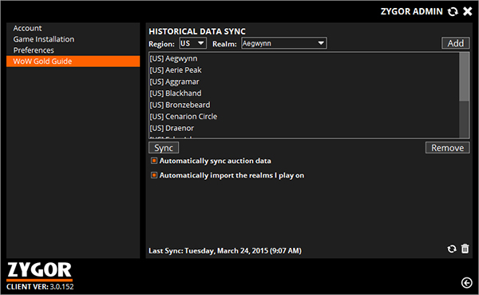Viewport: 479px width, 295px height.
Task: Click the refresh icon next to ZYGOR ADMIN
Action: click(x=453, y=12)
